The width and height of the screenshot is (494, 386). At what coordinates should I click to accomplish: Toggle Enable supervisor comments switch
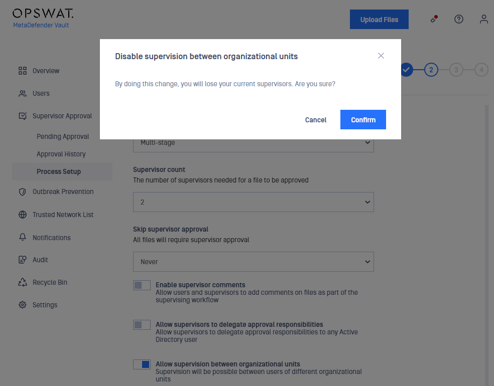point(142,285)
